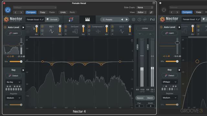Screen dimensions: 207x116
Task: Remove the EQ 2 module
Action: pyautogui.click(x=112, y=34)
